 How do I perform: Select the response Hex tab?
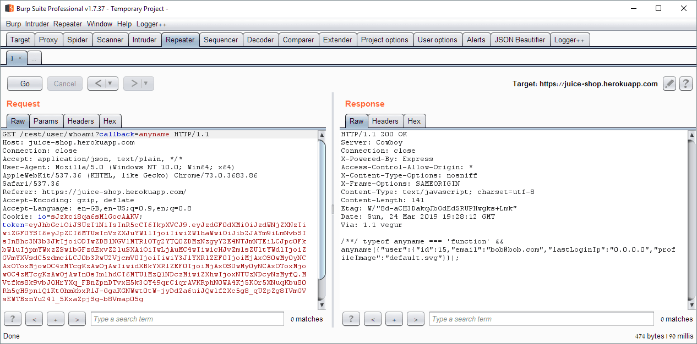pos(414,121)
